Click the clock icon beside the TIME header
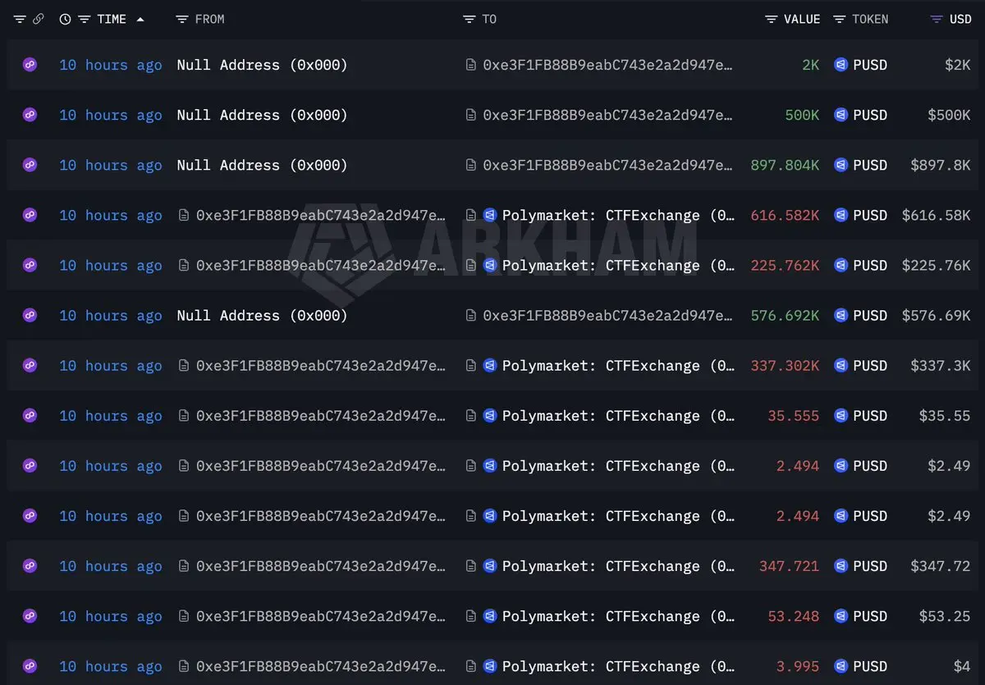Viewport: 985px width, 685px height. click(x=65, y=19)
